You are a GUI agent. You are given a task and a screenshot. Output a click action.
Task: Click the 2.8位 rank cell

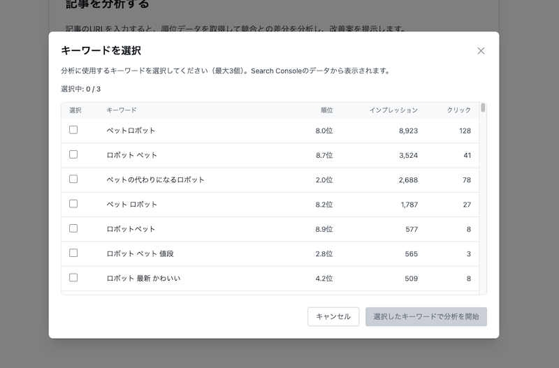[324, 253]
